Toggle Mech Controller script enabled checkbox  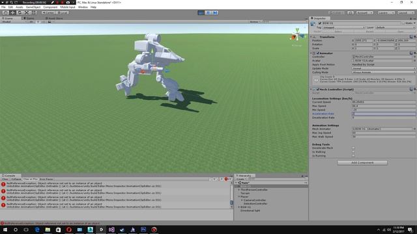coord(318,90)
